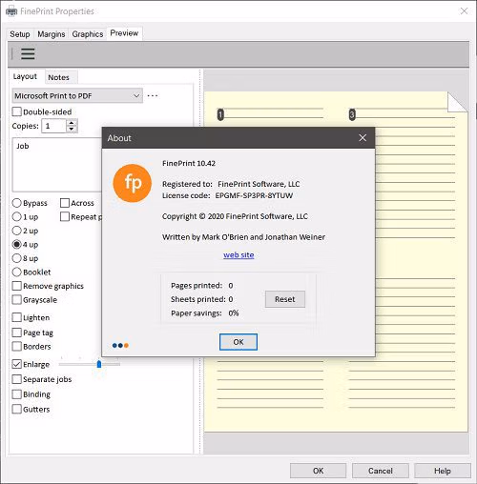The image size is (477, 484).
Task: Click the Enlarge slider handle
Action: [x=99, y=364]
